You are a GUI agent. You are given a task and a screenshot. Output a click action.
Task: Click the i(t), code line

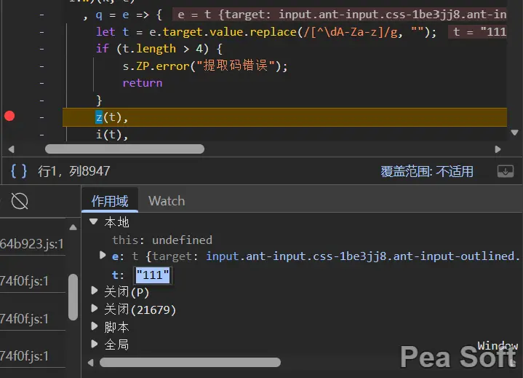[112, 134]
